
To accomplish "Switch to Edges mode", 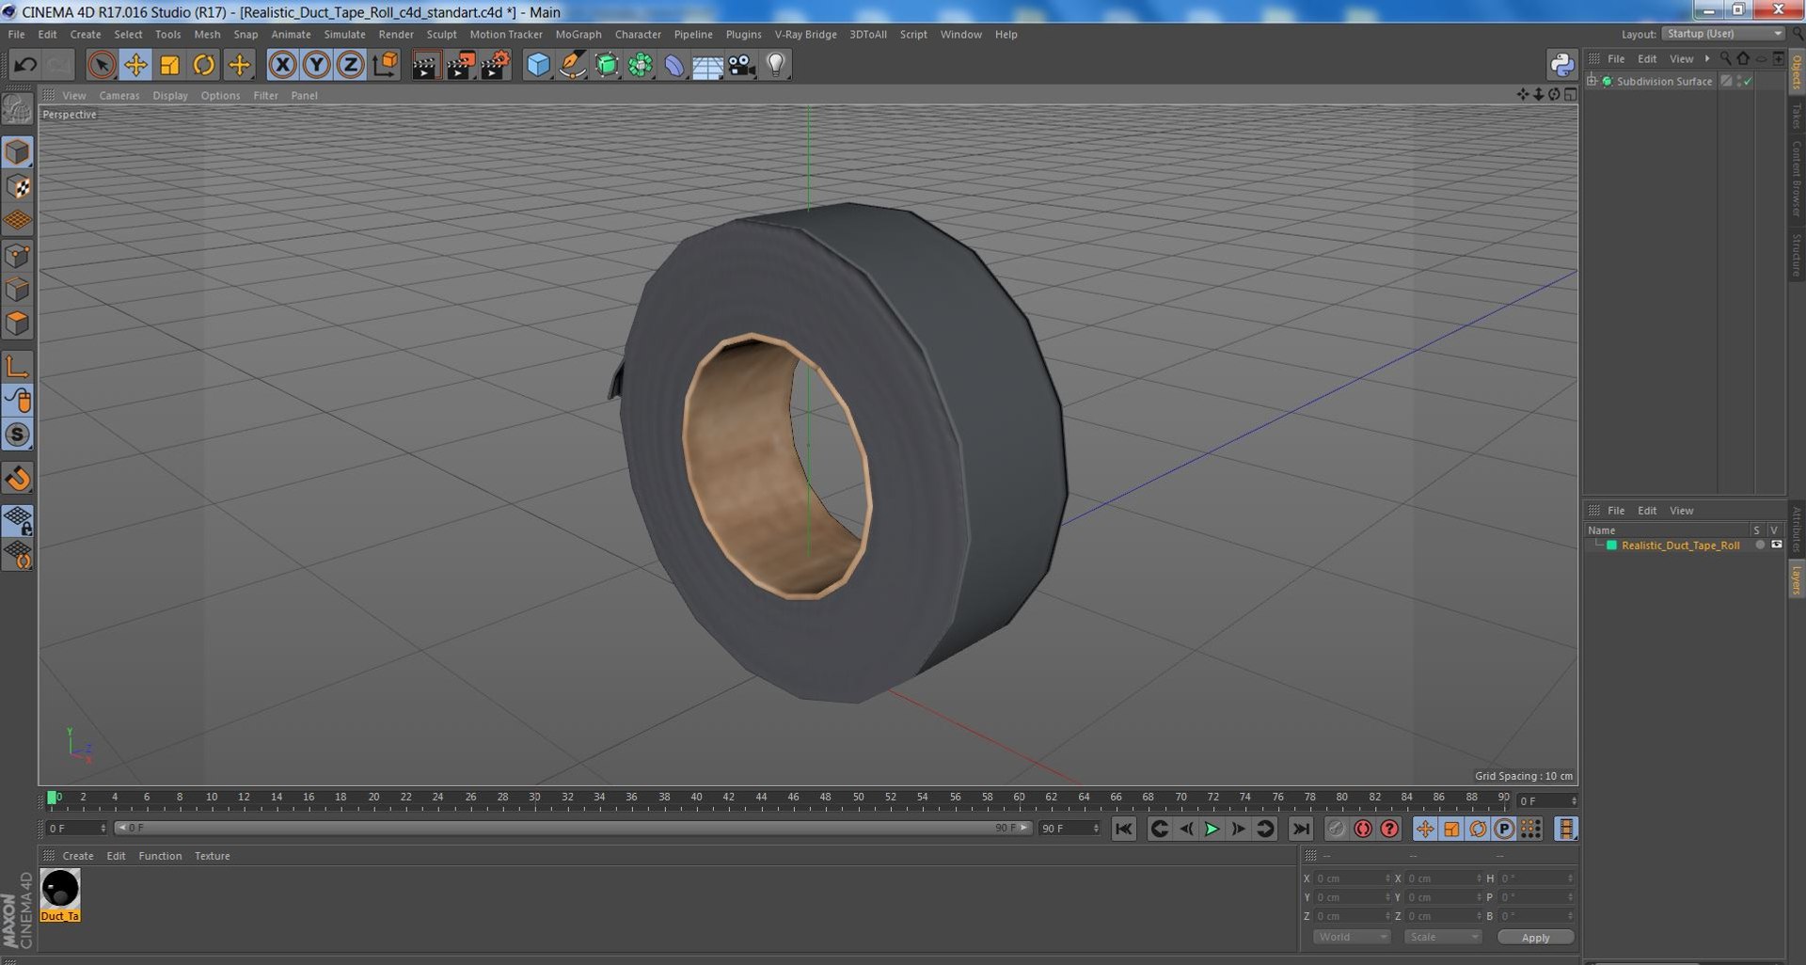I will [x=18, y=290].
